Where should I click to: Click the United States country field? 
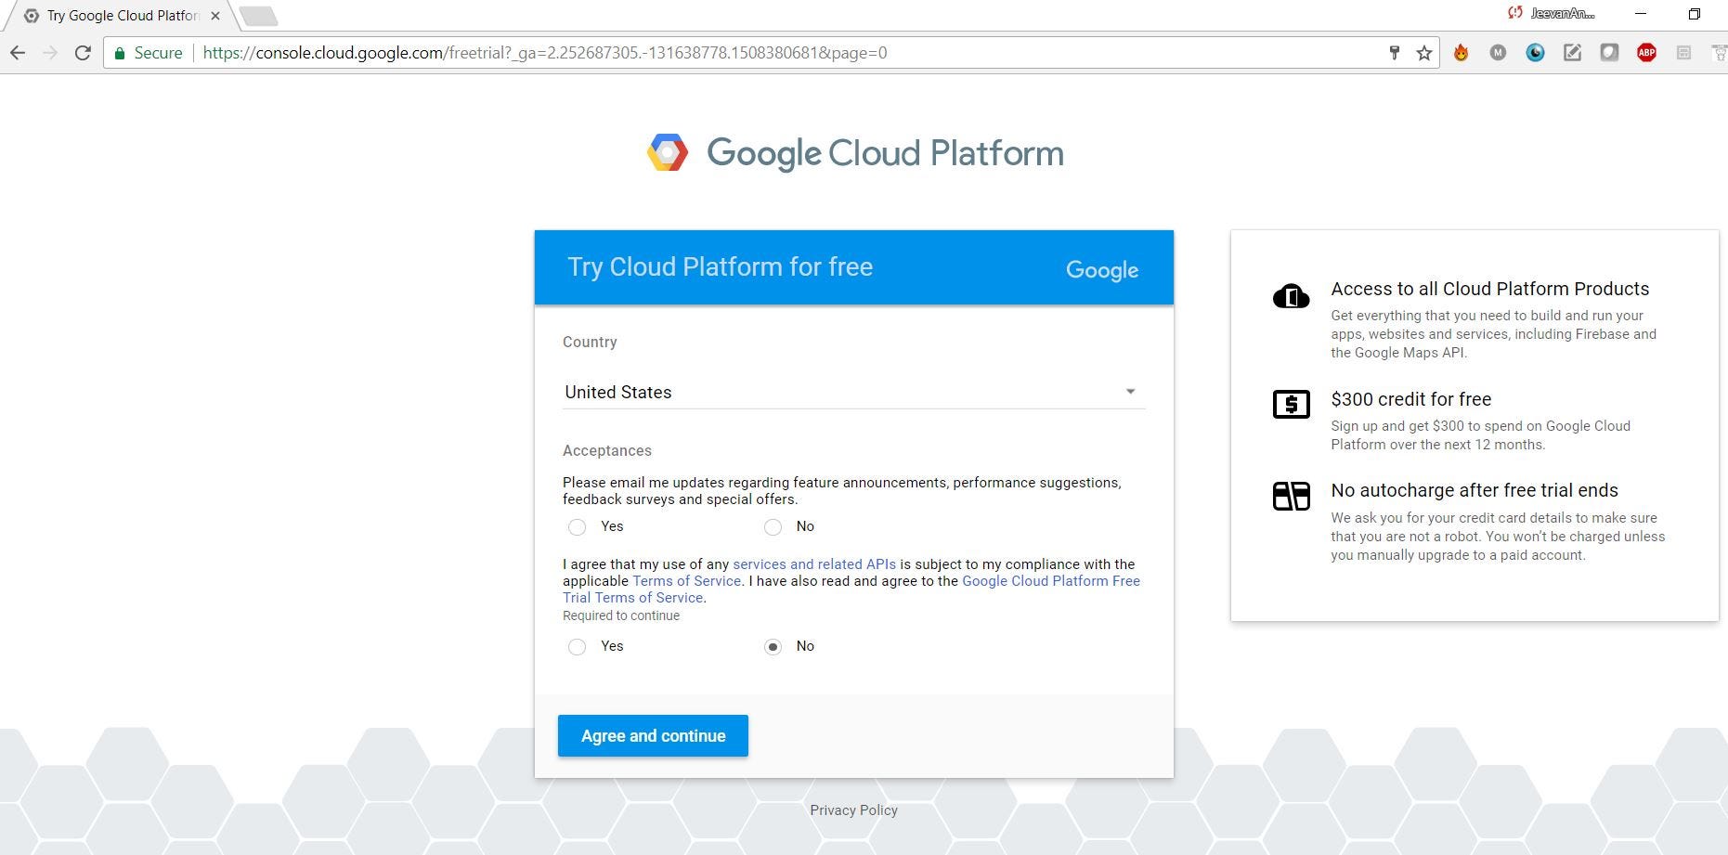[x=853, y=392]
